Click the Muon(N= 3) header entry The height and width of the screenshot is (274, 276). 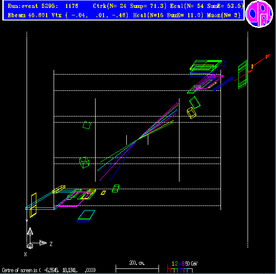pyautogui.click(x=223, y=15)
